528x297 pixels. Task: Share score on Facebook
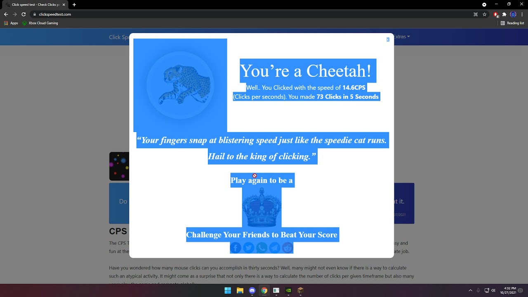tap(236, 247)
